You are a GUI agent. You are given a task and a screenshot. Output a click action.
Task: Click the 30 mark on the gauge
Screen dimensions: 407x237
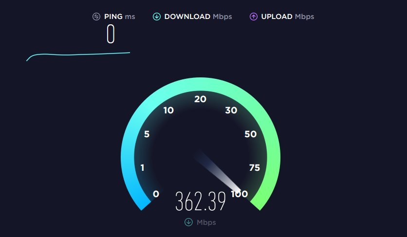[x=231, y=110]
